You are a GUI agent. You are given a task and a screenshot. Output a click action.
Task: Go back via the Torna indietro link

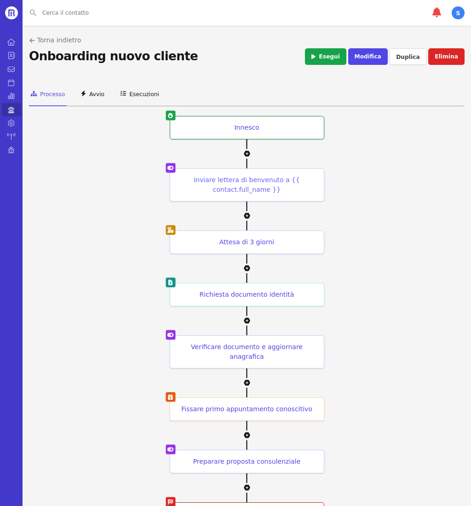[x=55, y=40]
